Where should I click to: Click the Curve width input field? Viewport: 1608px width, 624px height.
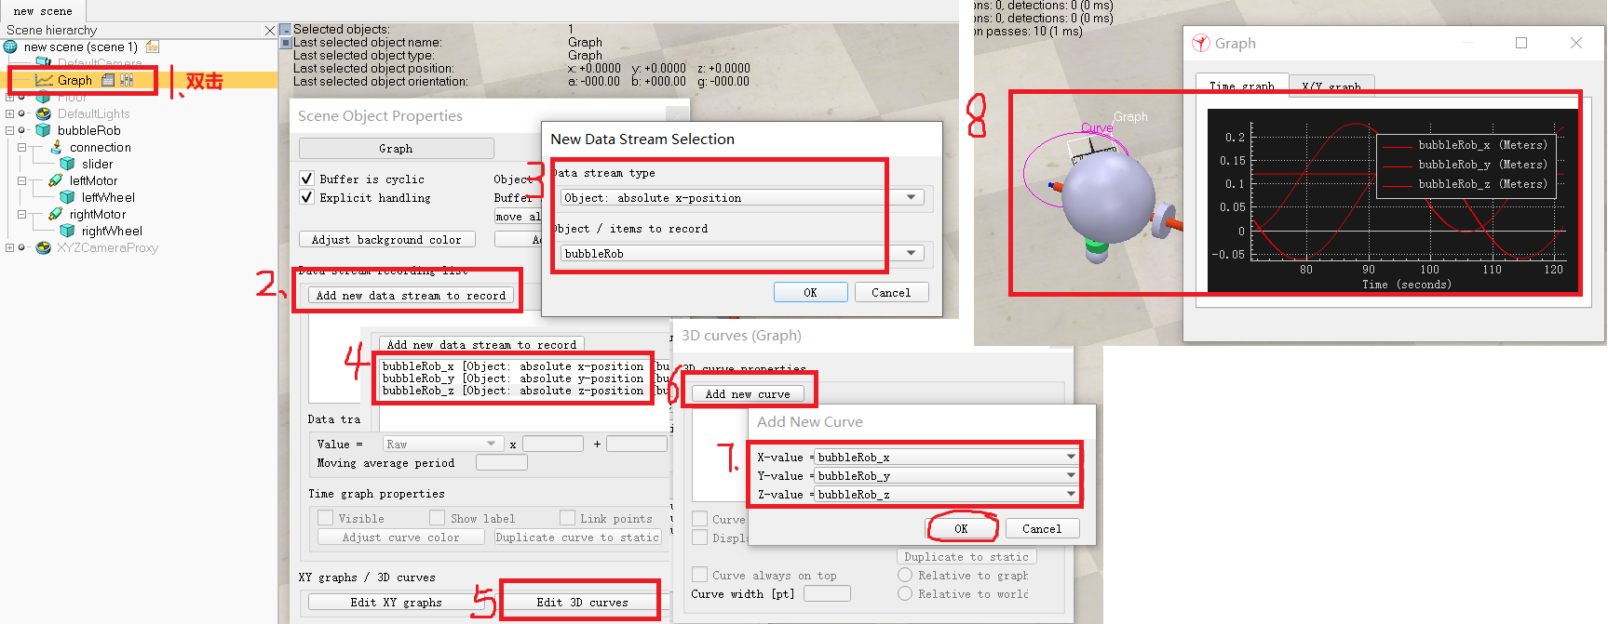(x=827, y=593)
